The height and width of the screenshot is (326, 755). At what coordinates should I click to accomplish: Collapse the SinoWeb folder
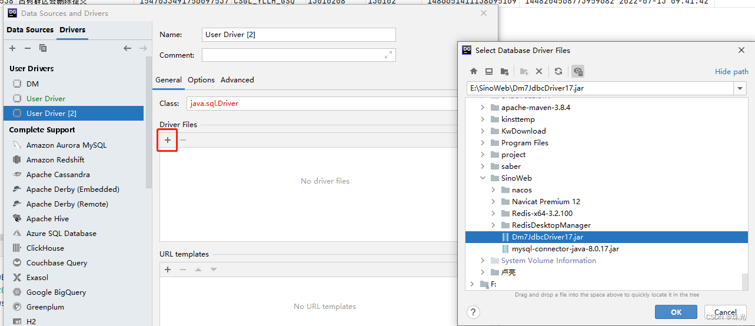pos(483,178)
